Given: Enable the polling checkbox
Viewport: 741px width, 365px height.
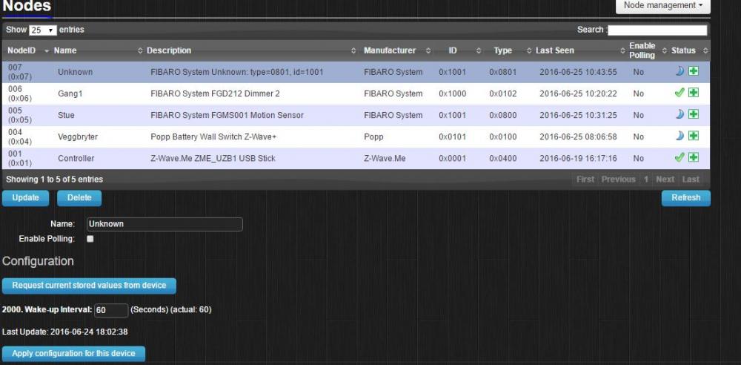Looking at the screenshot, I should [90, 239].
